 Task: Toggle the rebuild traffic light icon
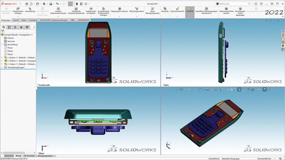tap(77, 4)
